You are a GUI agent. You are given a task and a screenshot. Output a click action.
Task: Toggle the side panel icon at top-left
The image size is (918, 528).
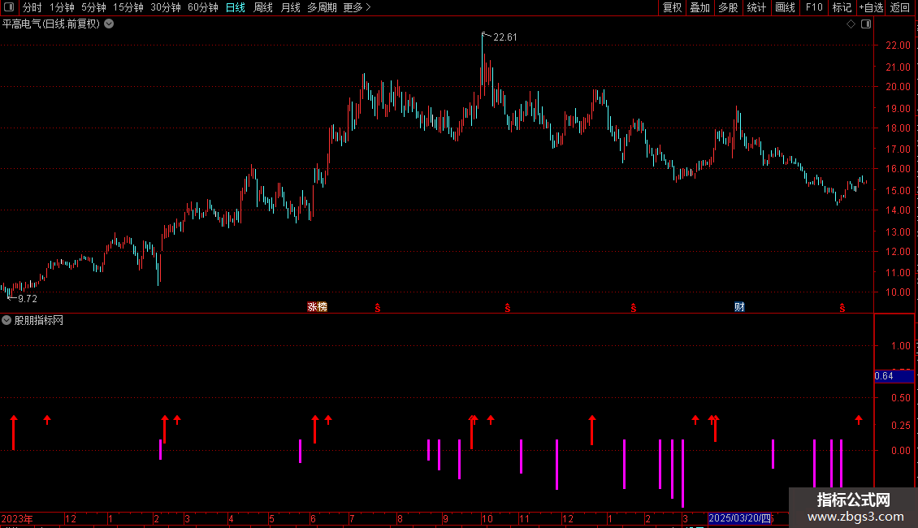[9, 7]
